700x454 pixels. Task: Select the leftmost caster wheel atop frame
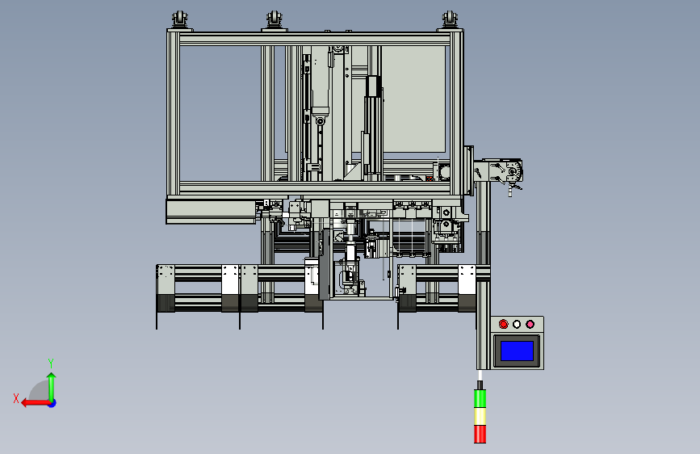[179, 19]
